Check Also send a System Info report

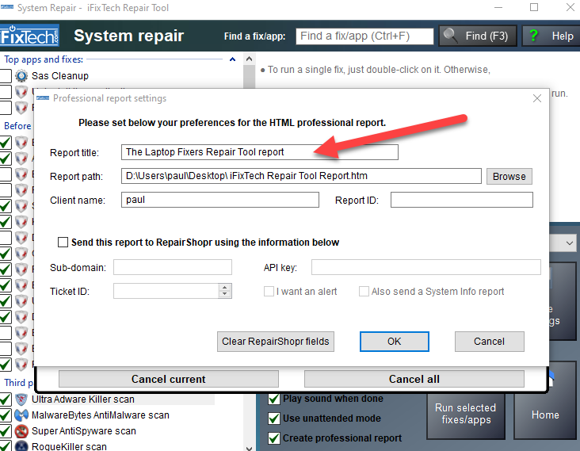tap(364, 292)
